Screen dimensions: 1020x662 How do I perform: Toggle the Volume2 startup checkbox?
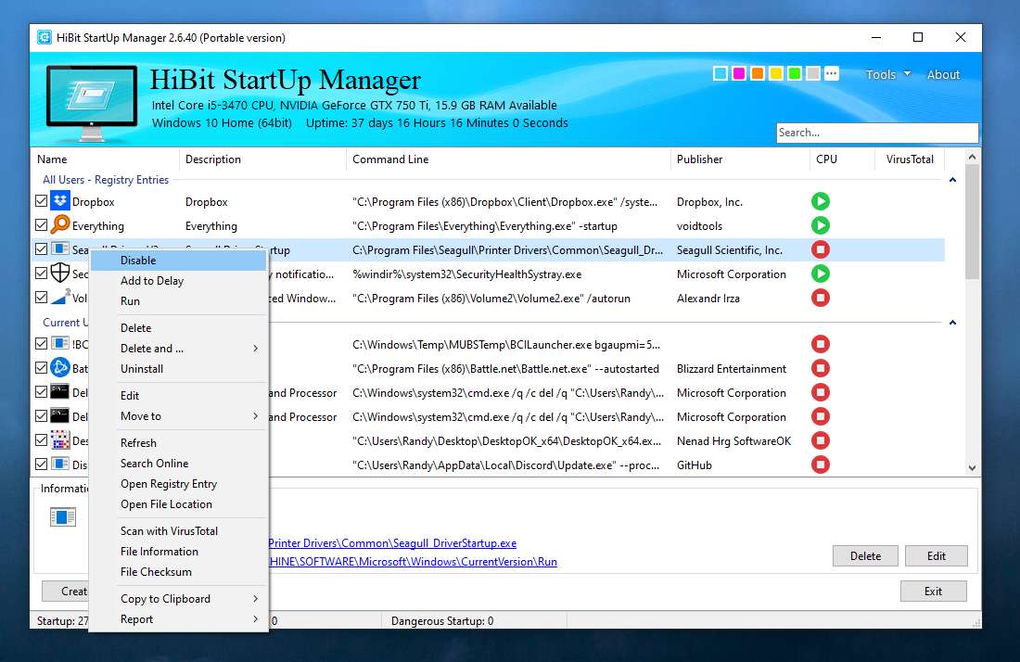[41, 298]
